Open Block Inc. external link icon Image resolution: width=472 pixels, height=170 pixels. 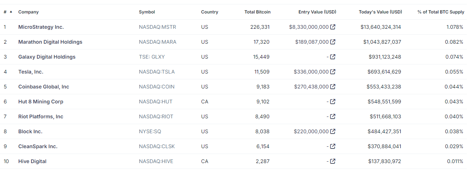tap(333, 131)
